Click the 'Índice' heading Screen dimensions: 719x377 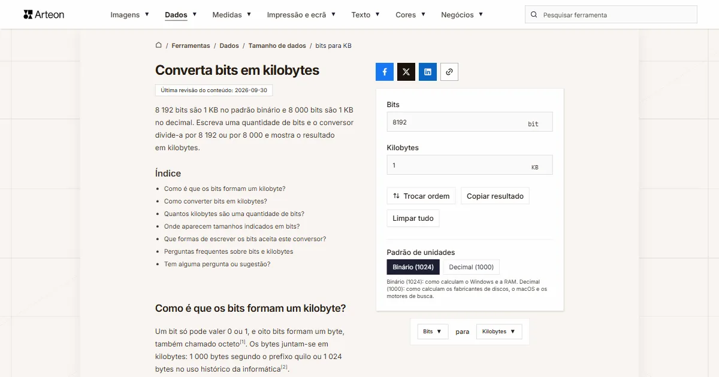pyautogui.click(x=168, y=173)
